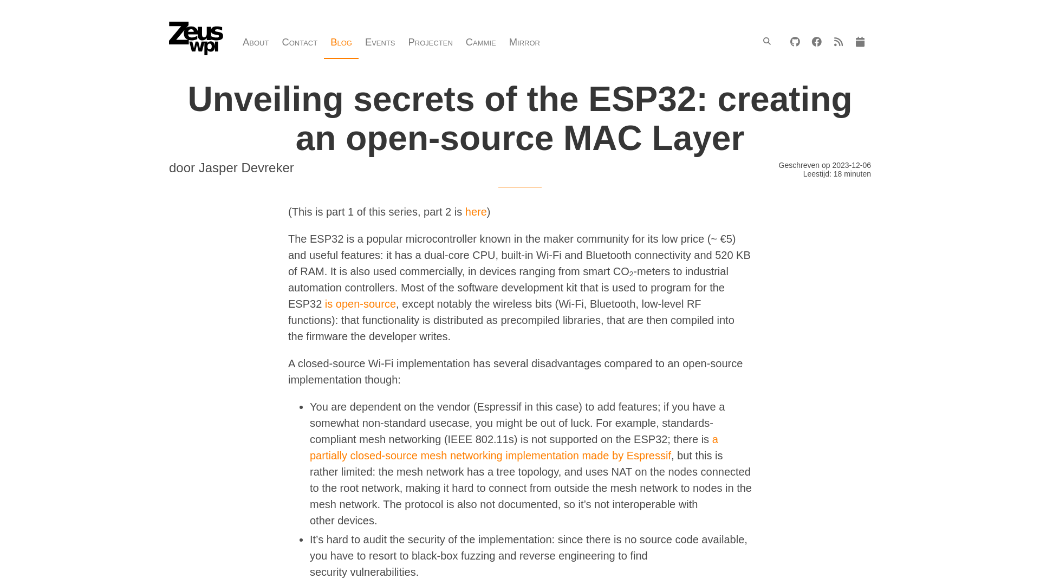Open the Blog tab in navigation

pos(341,42)
